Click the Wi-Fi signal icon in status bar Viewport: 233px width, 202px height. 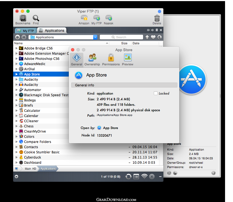point(144,177)
